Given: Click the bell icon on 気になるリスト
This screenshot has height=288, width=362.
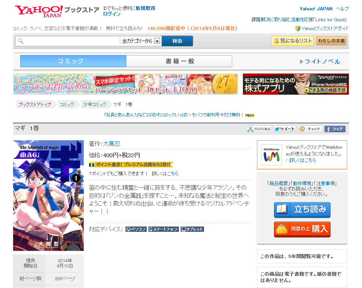Looking at the screenshot, I should click(276, 41).
